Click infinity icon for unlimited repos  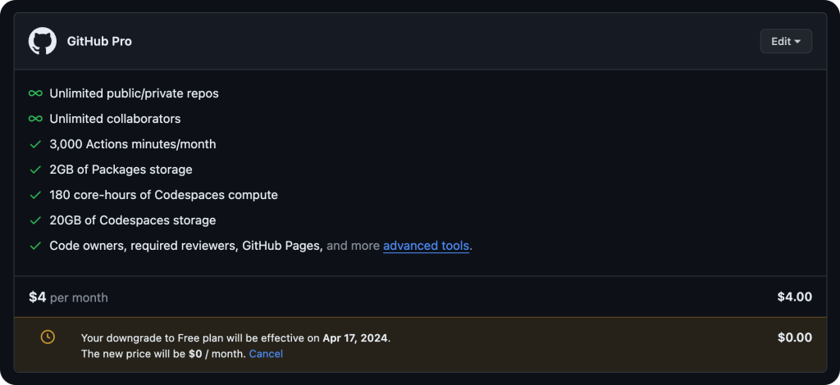point(35,93)
